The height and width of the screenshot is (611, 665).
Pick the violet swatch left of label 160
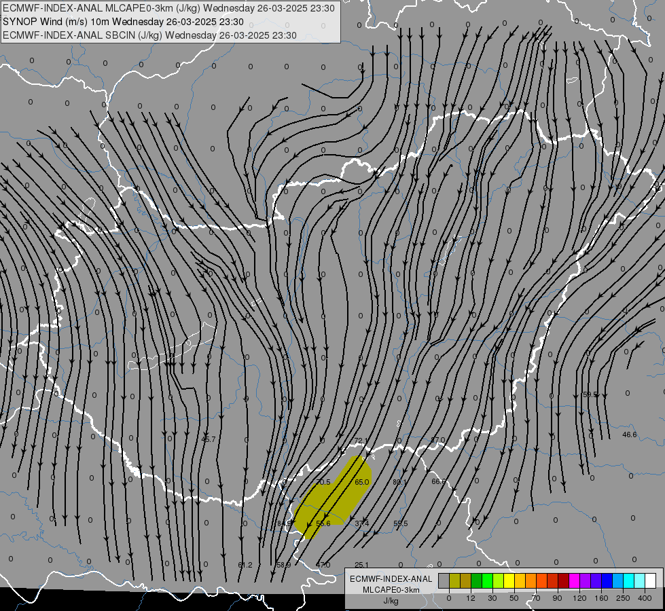596,580
